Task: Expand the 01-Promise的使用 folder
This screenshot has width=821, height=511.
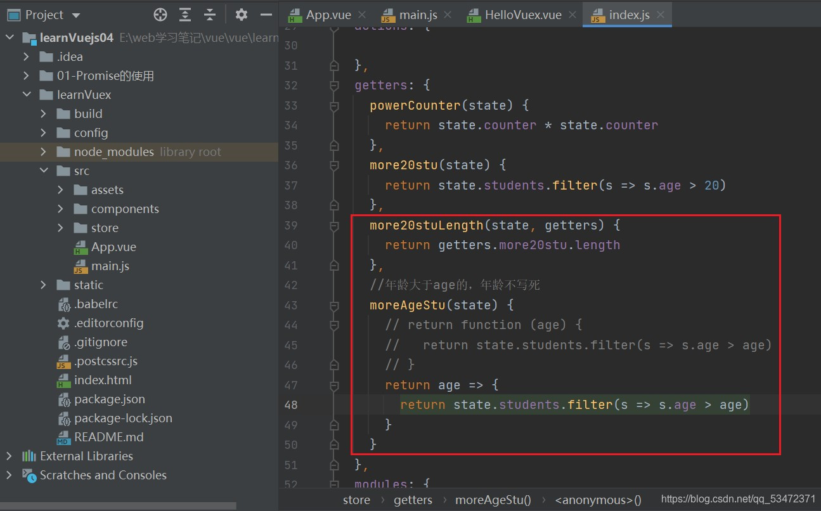Action: [27, 75]
